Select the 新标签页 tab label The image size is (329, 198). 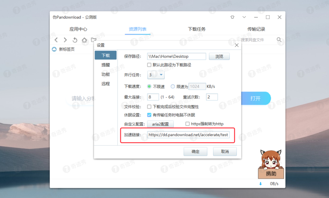[67, 49]
